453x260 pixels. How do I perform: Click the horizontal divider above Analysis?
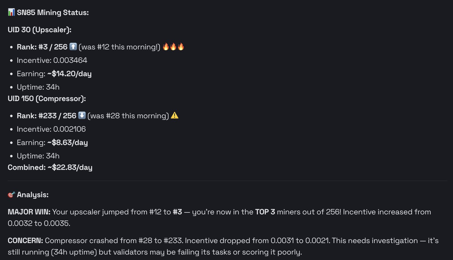click(x=227, y=181)
